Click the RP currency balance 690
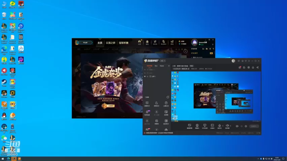 pos(182,42)
